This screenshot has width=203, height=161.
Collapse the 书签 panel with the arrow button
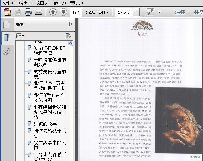point(71,24)
